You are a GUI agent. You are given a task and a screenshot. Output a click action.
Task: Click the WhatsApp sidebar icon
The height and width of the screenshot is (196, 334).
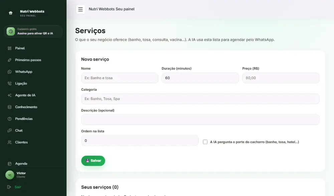pos(10,72)
